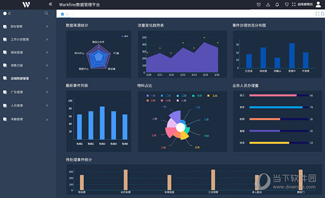325x198 pixels.
Task: Click the warning triangle alert icon
Action: 268,4
